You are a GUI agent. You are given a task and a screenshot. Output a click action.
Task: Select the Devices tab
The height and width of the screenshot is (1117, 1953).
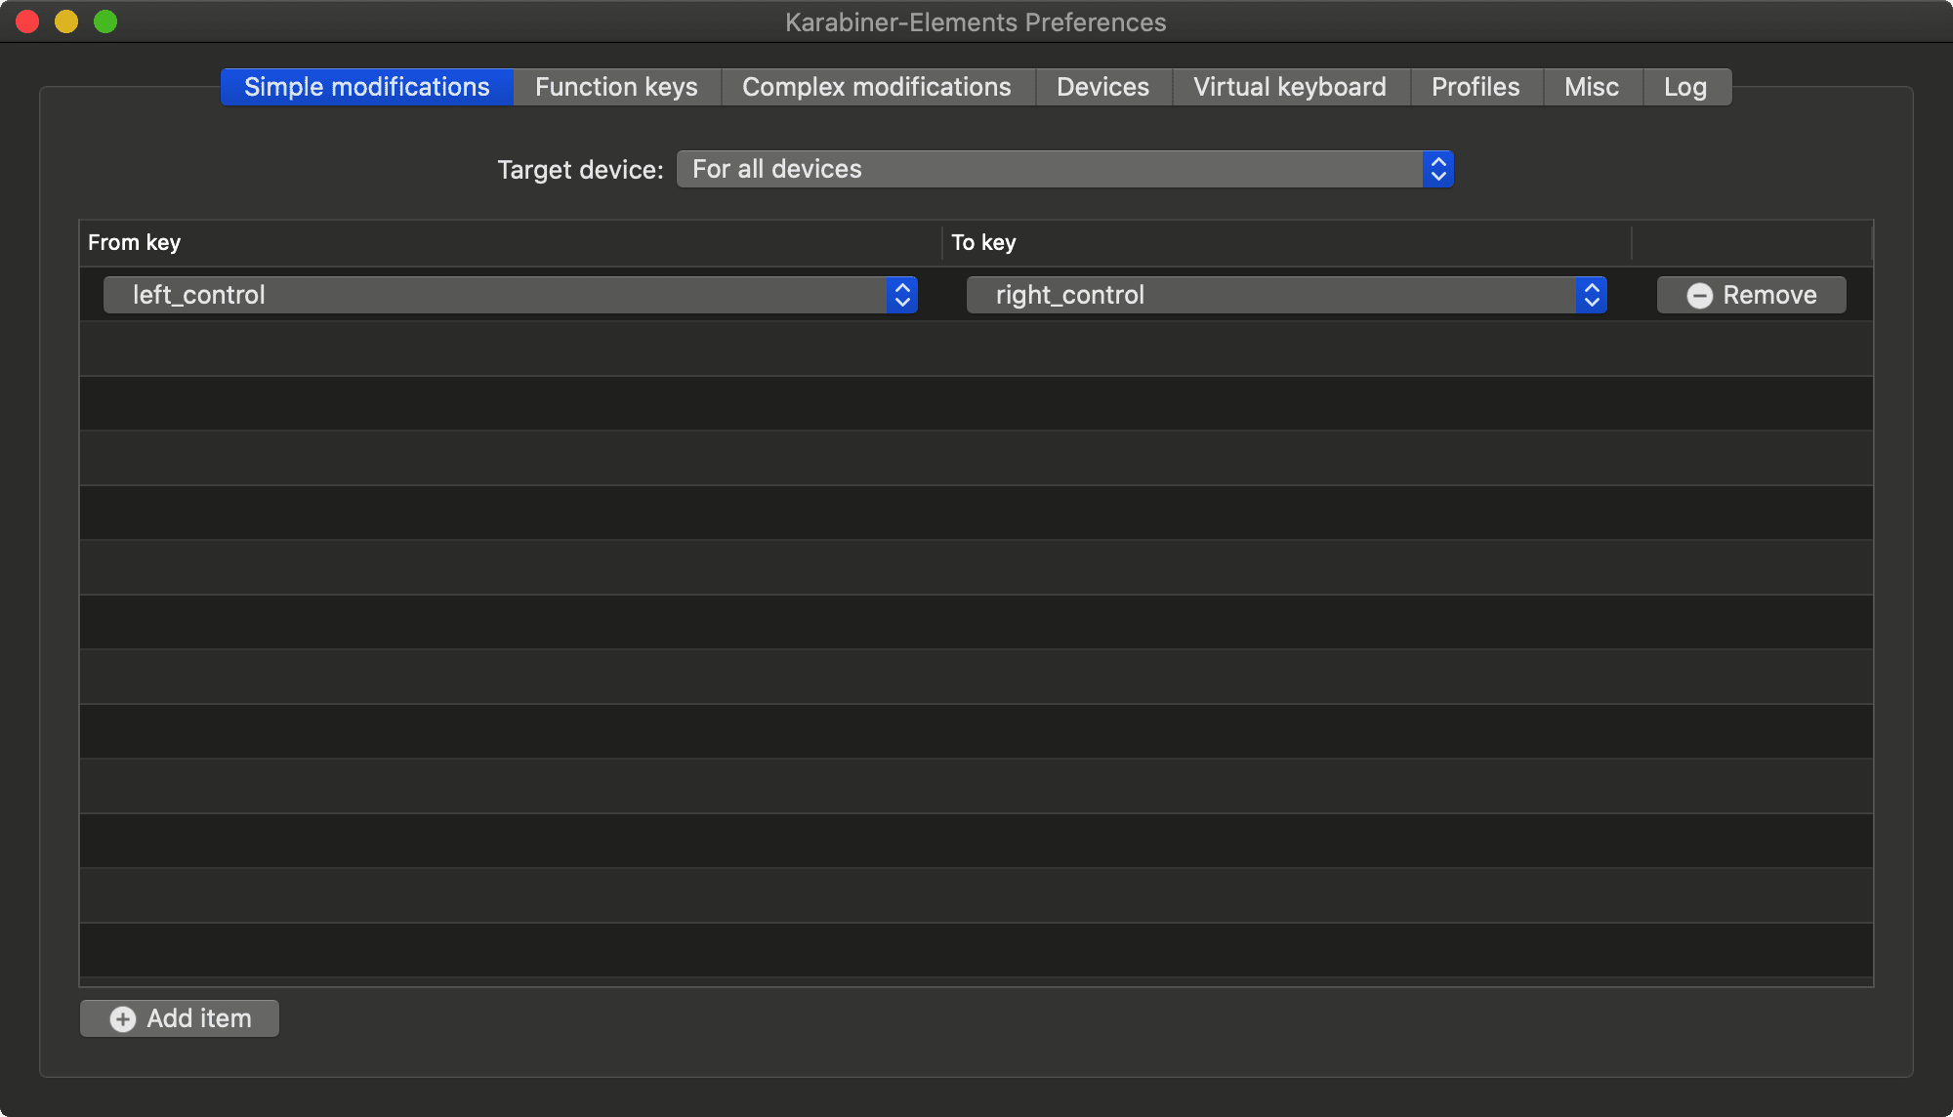point(1102,86)
